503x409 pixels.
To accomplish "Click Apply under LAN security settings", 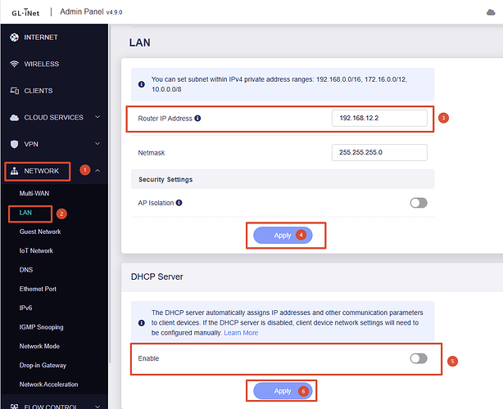I will [x=283, y=236].
